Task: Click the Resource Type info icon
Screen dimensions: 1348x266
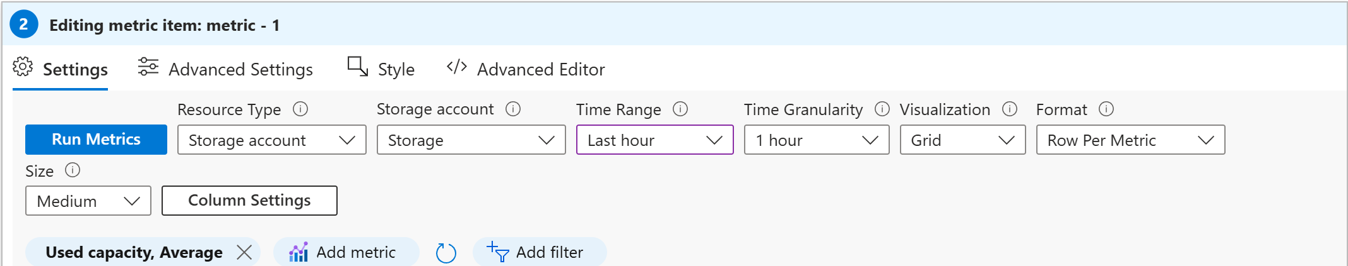Action: click(300, 109)
